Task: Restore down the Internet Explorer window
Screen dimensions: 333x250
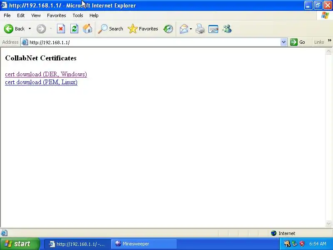Action: click(x=318, y=5)
